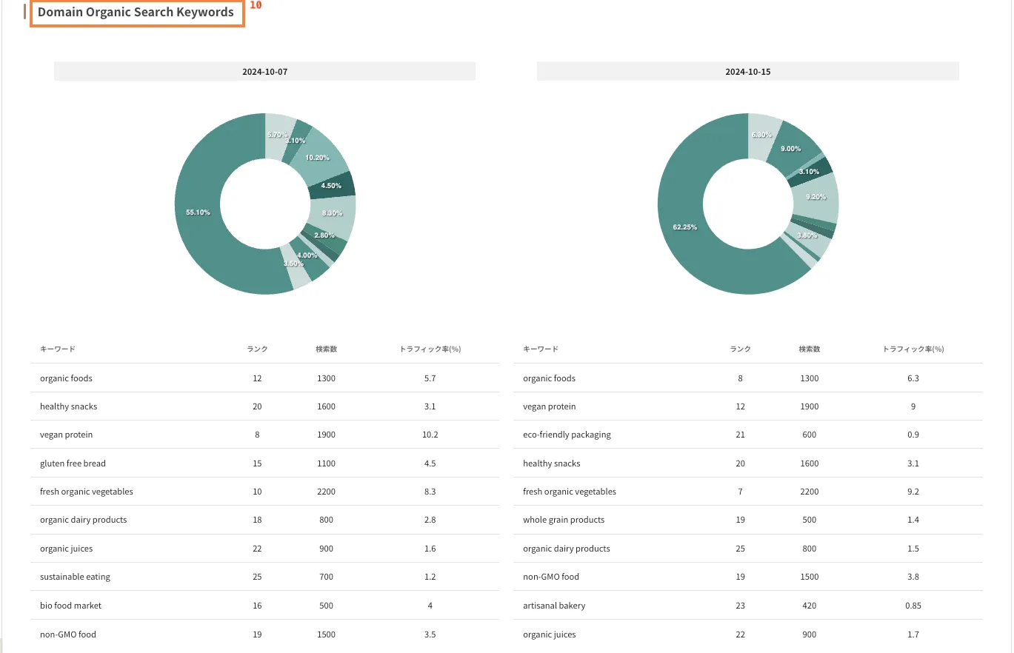Select the 9.20% donut slice

(815, 197)
